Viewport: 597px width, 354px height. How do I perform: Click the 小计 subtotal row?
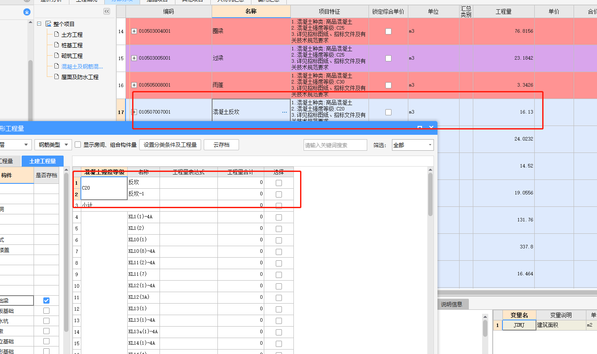pyautogui.click(x=183, y=206)
